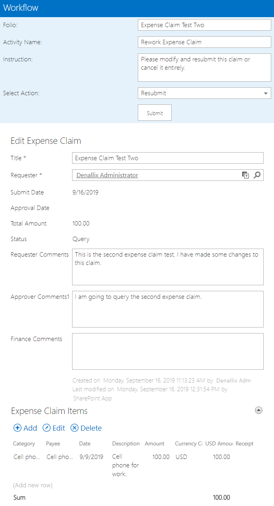Click the requester search magnifier icon

[x=257, y=175]
